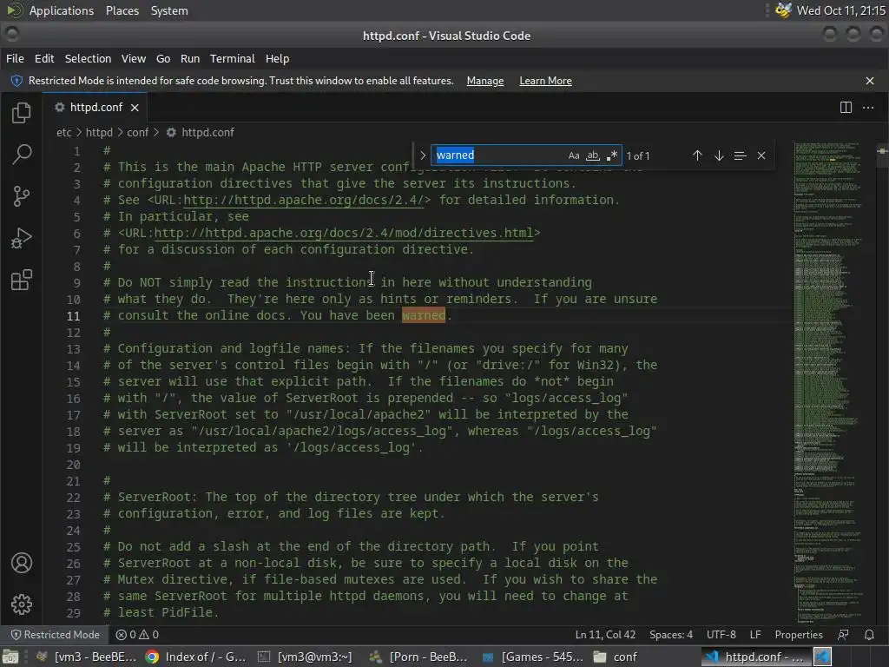
Task: Open notifications bell icon
Action: point(869,635)
